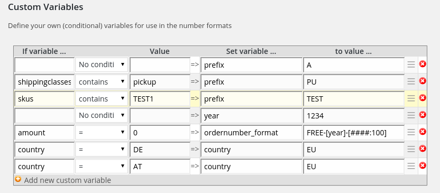The width and height of the screenshot is (440, 193).
Task: Click the EU to-value field in AT row
Action: tap(354, 166)
